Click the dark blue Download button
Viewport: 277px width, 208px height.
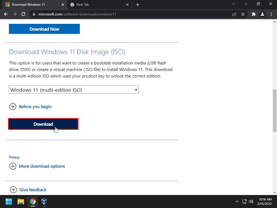pyautogui.click(x=43, y=124)
